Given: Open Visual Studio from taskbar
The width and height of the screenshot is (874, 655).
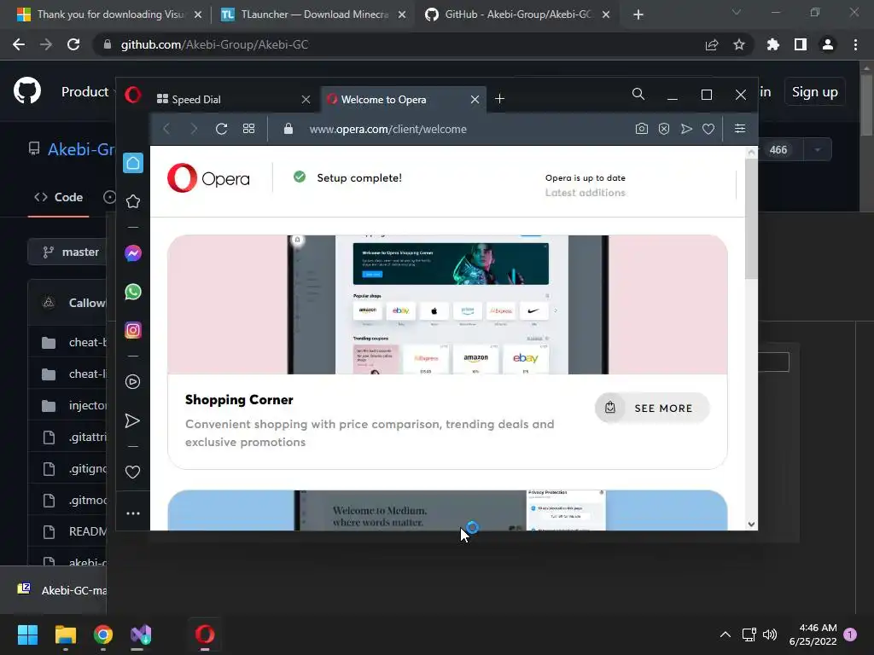Looking at the screenshot, I should [x=141, y=635].
